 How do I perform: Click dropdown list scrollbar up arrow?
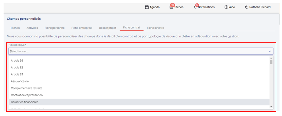pos(271,58)
